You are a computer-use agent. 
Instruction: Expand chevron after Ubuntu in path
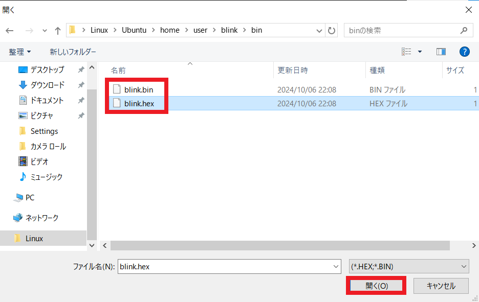(x=154, y=30)
